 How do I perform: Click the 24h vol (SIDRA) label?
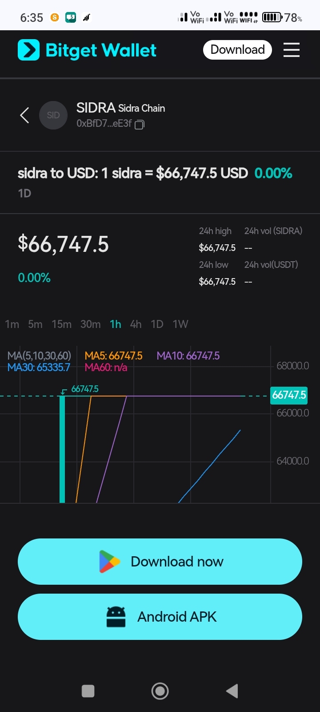(273, 231)
